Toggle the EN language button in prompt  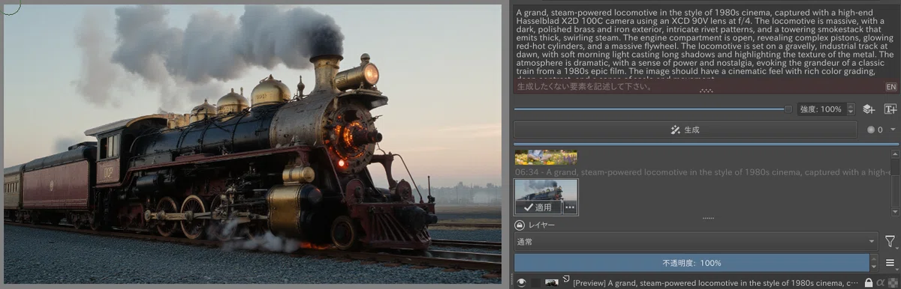click(x=891, y=87)
